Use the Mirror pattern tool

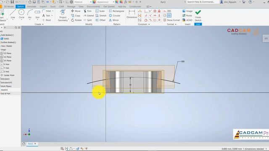click(114, 20)
